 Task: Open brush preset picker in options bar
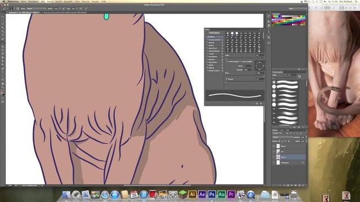(x=12, y=8)
